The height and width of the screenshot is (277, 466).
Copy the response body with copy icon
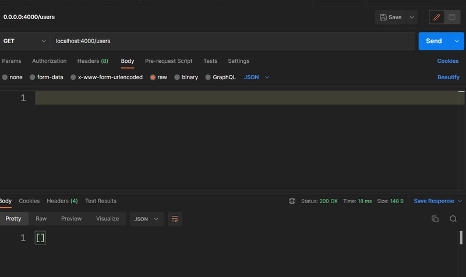point(435,219)
